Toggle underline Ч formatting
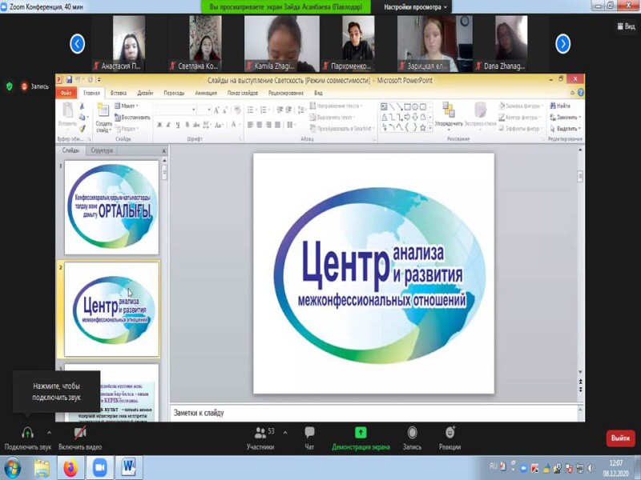 pos(178,125)
